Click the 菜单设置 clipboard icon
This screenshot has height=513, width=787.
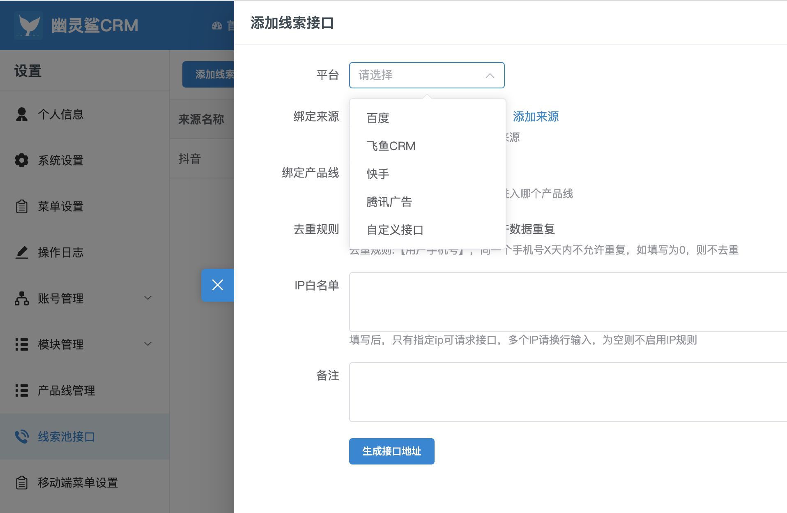click(x=21, y=206)
